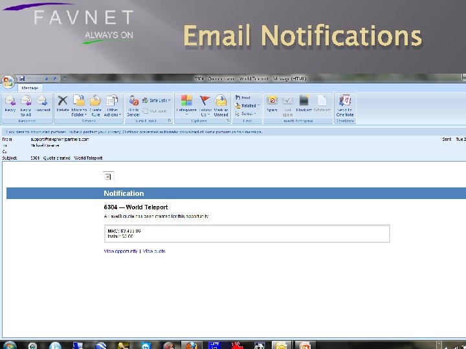Image resolution: width=466 pixels, height=349 pixels.
Task: Go to next item arrow in quick access toolbar
Action: (54, 79)
